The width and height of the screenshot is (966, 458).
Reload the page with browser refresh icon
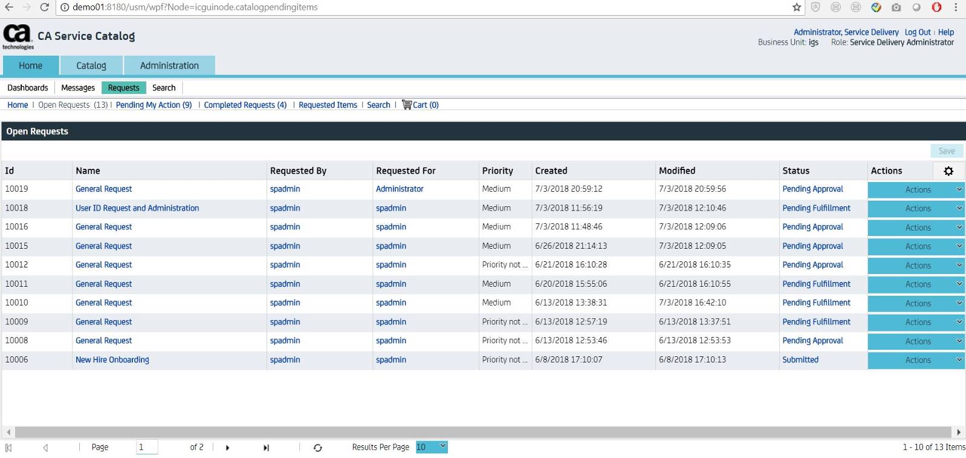coord(44,7)
